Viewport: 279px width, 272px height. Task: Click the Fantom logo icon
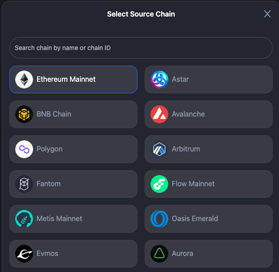point(24,184)
